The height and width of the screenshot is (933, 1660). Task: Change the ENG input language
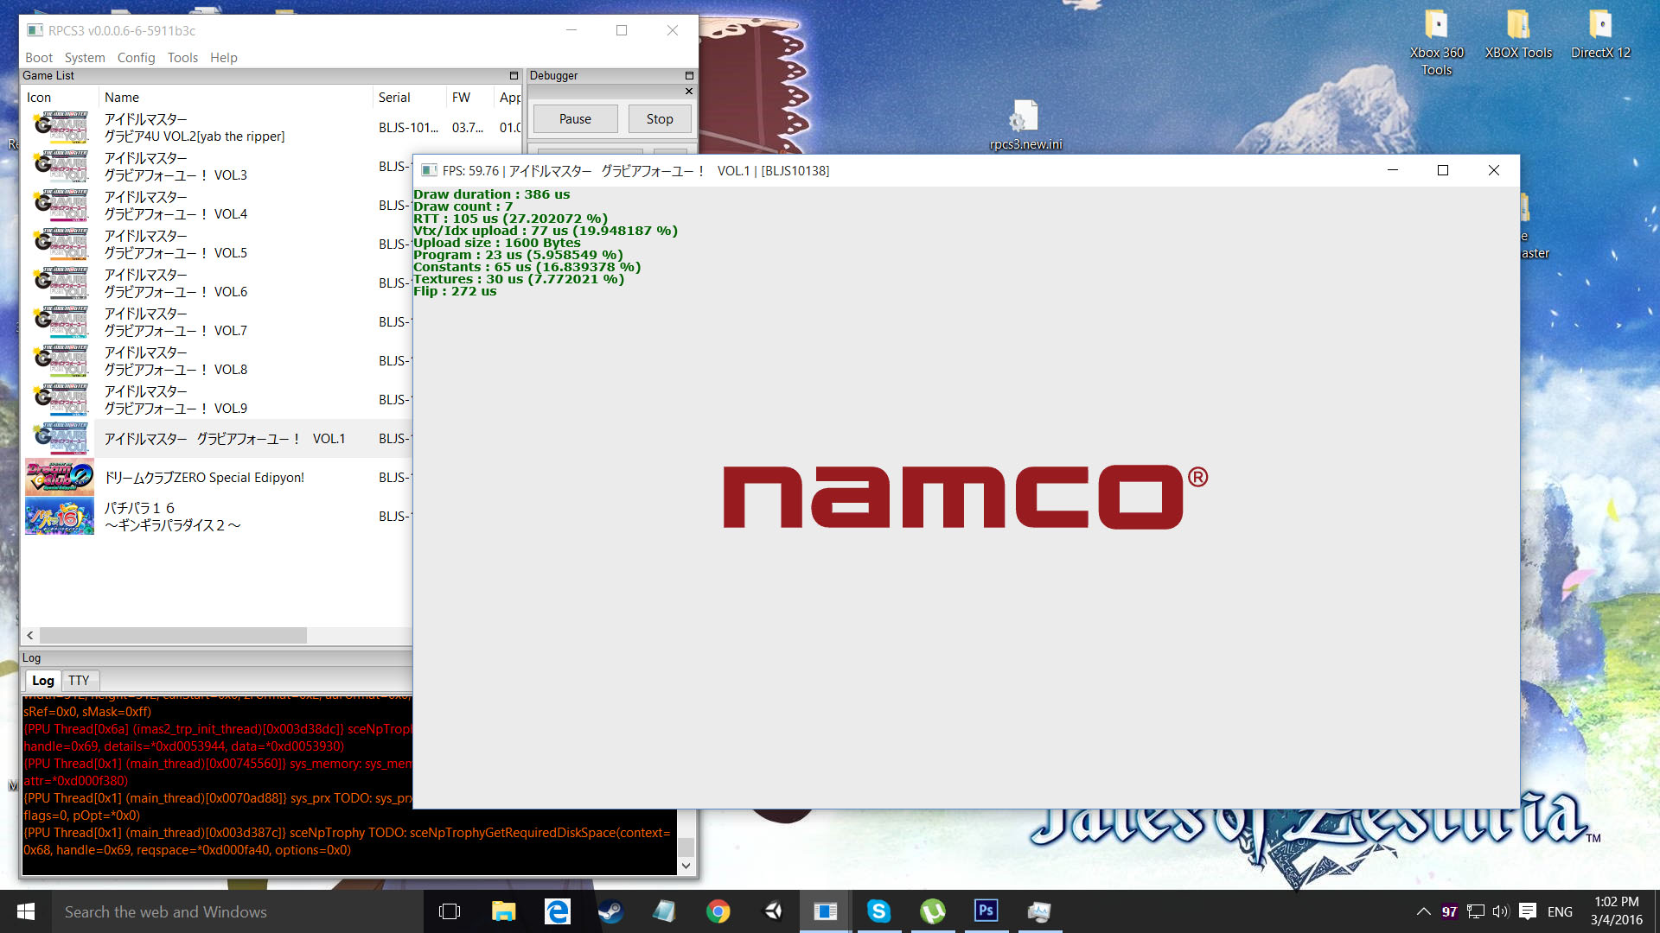pyautogui.click(x=1560, y=911)
